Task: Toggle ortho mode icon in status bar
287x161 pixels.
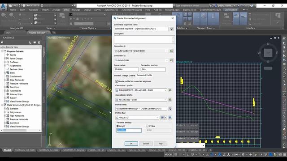Action: [188, 154]
